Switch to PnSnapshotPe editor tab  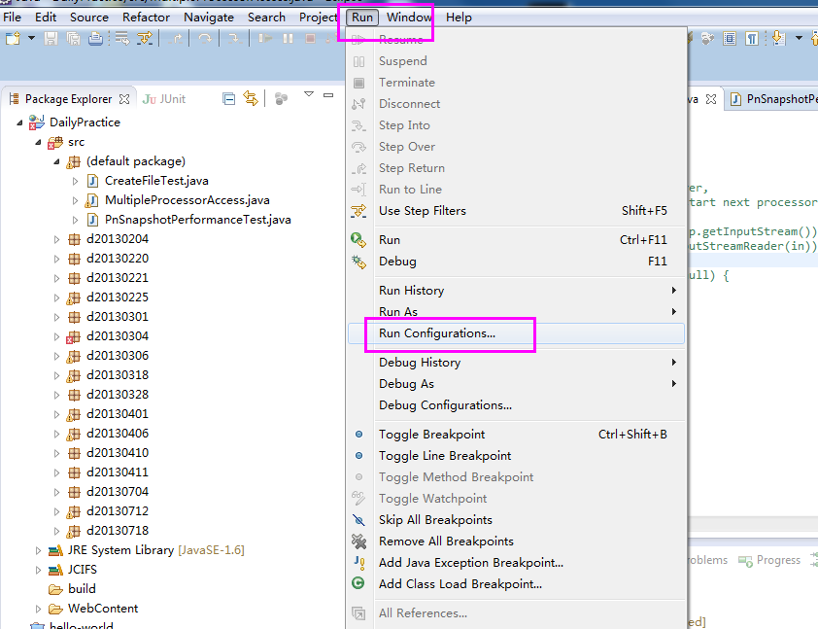click(773, 99)
